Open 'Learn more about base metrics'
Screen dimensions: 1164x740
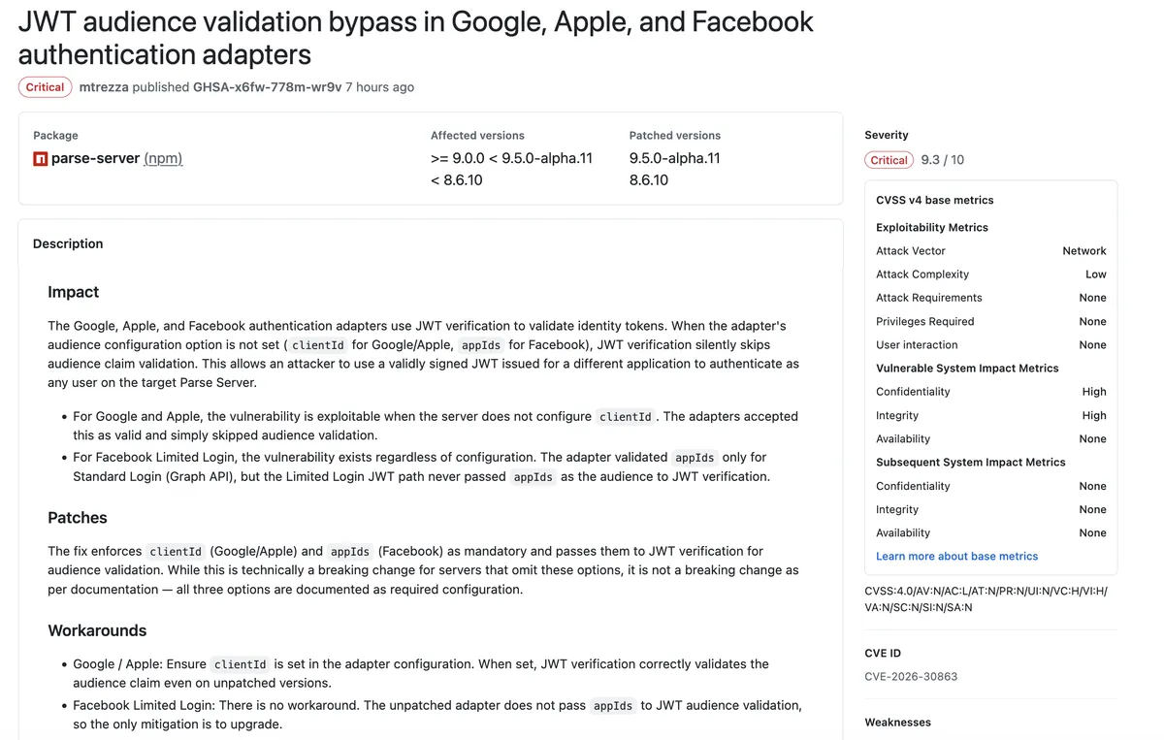[956, 557]
